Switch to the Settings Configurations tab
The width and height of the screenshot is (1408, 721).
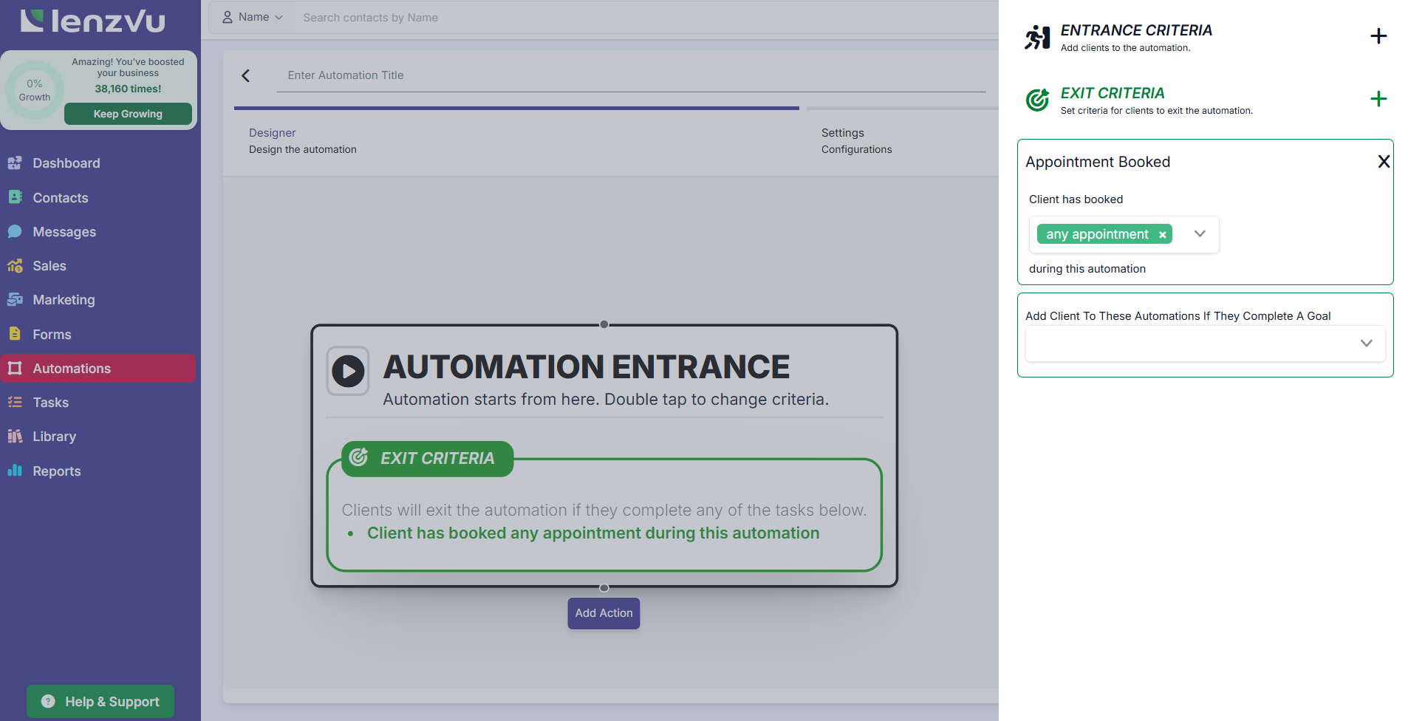(x=857, y=140)
